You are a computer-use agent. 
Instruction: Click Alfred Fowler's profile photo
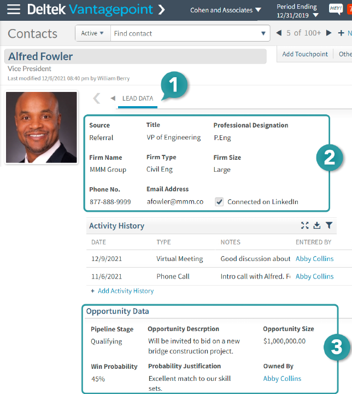tap(42, 127)
